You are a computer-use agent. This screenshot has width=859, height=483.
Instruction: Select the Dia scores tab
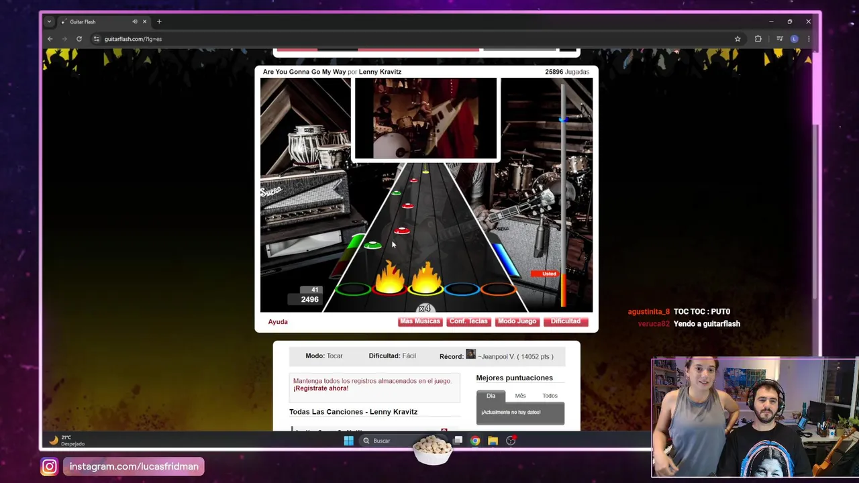pyautogui.click(x=491, y=396)
